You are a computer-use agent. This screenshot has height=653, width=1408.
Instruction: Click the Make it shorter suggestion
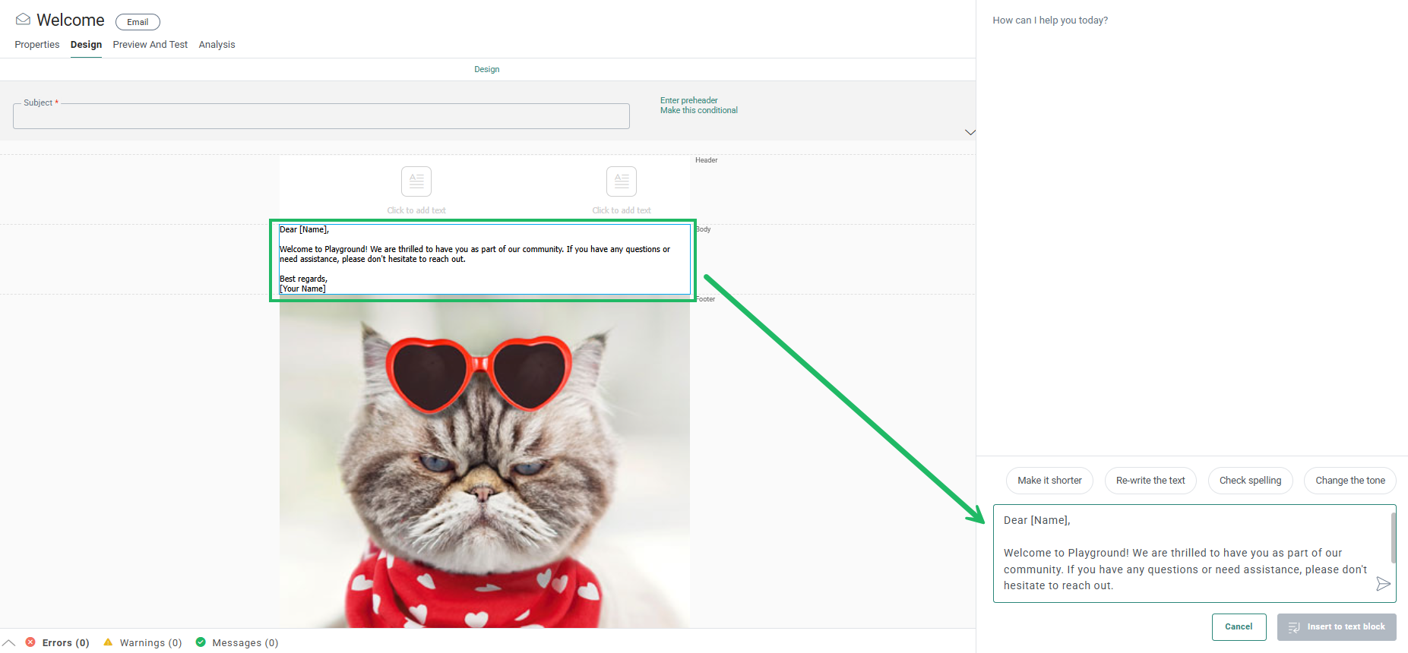tap(1049, 481)
